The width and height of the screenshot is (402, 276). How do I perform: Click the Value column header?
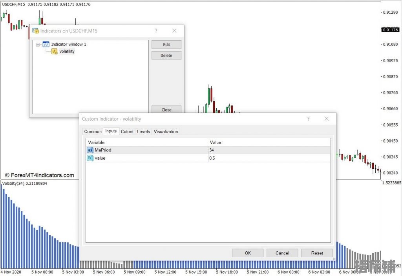[x=269, y=143]
